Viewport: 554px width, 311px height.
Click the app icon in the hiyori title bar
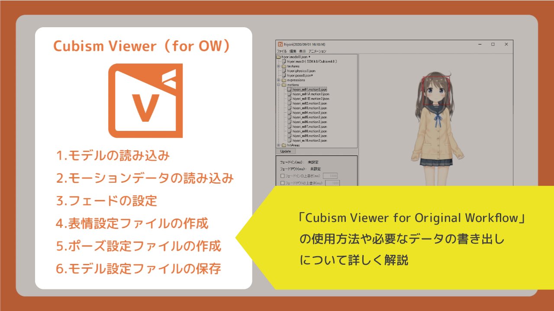(x=280, y=44)
